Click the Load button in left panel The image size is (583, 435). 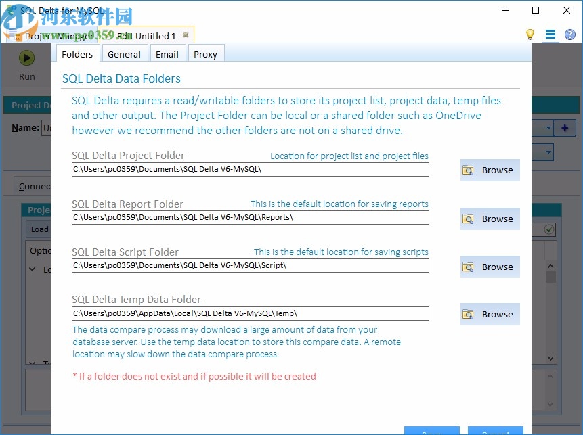[39, 229]
